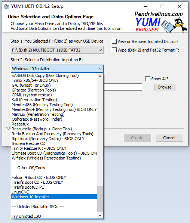Choose Kali Penetration Testing

click(54, 100)
